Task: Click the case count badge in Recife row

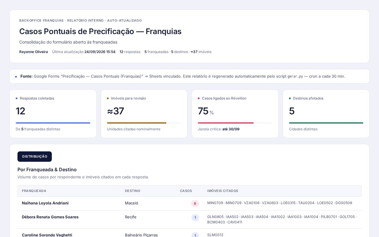Action: (195, 217)
